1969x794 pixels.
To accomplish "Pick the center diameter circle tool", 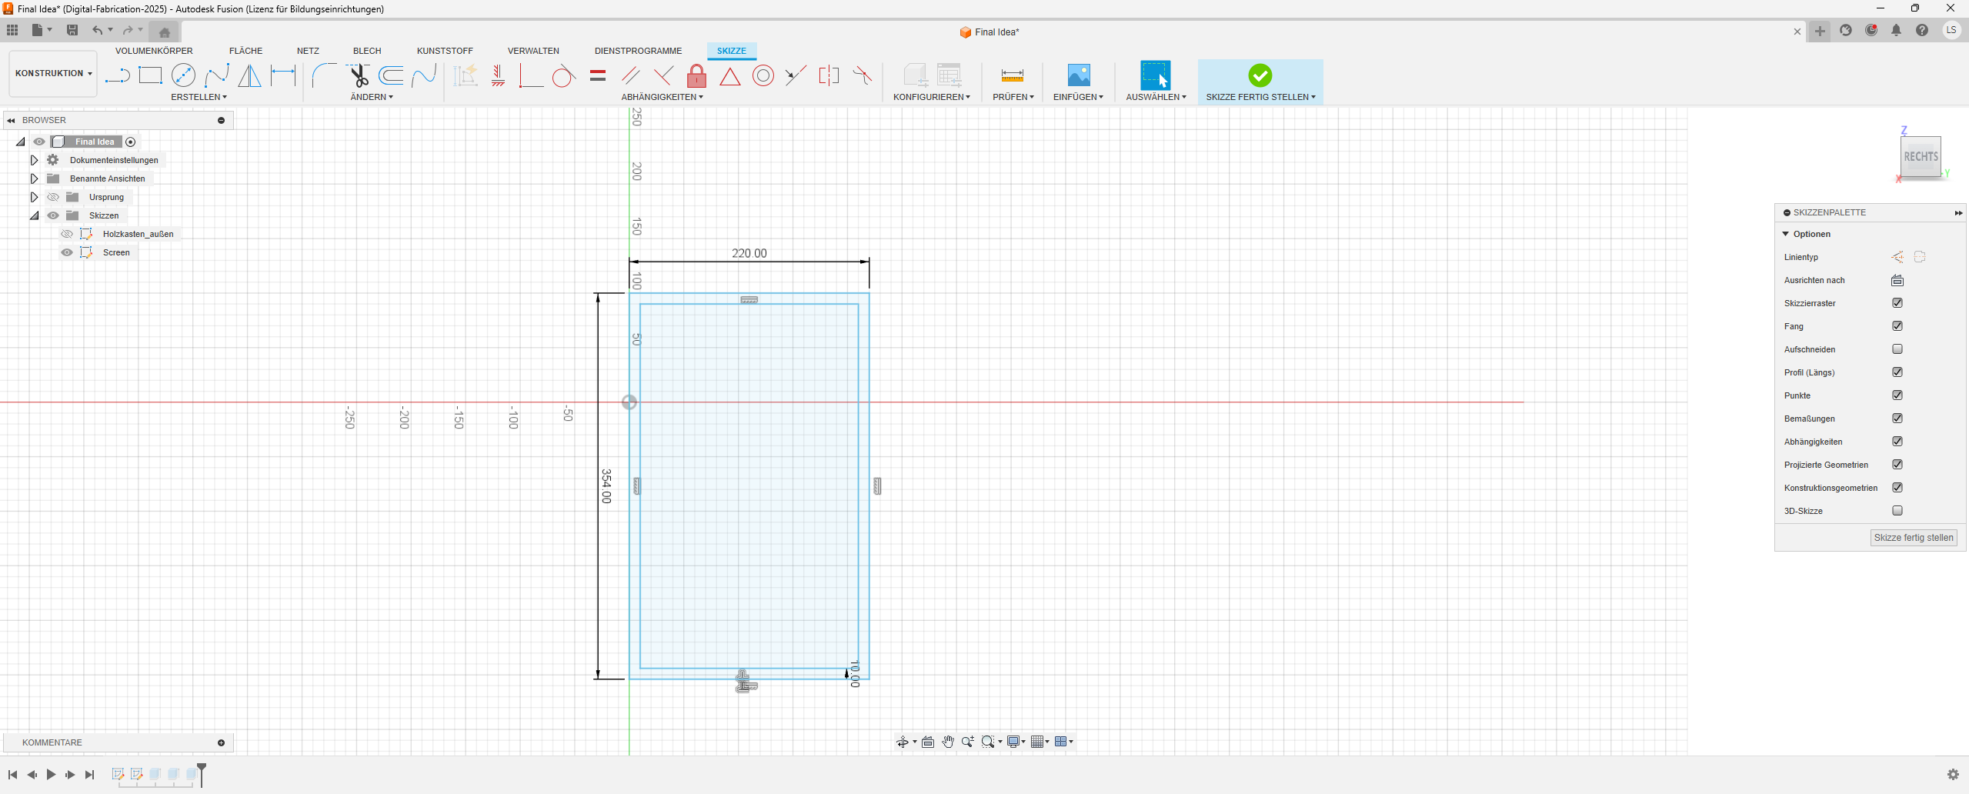I will [183, 75].
